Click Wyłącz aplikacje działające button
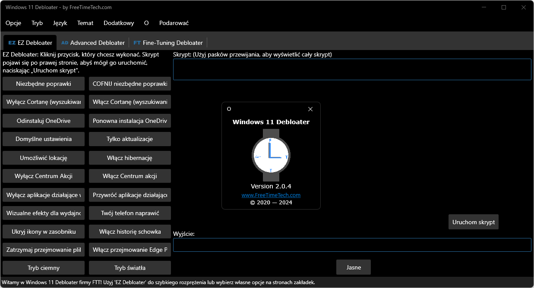The image size is (534, 288). click(44, 194)
